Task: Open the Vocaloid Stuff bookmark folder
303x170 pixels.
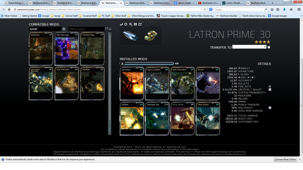Action: tap(88, 16)
